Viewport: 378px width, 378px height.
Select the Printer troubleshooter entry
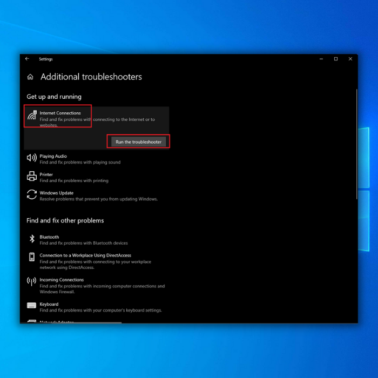coord(97,178)
